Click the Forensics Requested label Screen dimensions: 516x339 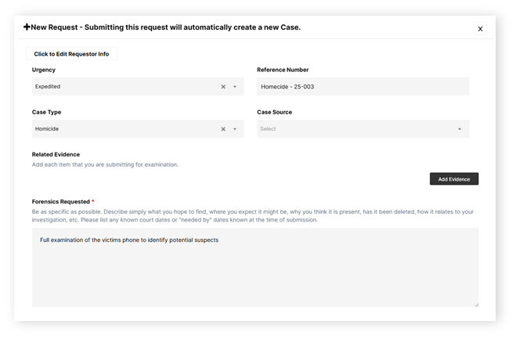pos(60,201)
